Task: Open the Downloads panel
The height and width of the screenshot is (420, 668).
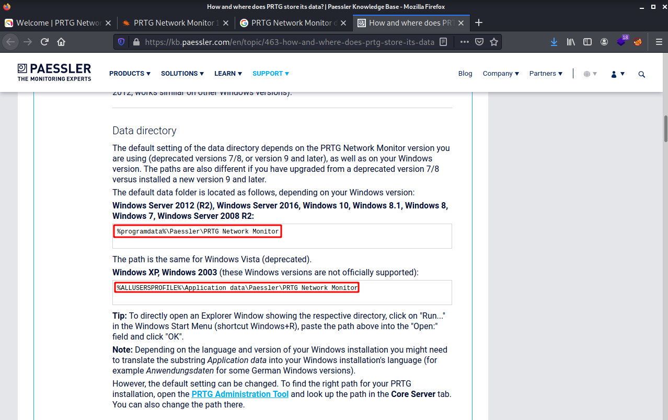Action: (554, 42)
